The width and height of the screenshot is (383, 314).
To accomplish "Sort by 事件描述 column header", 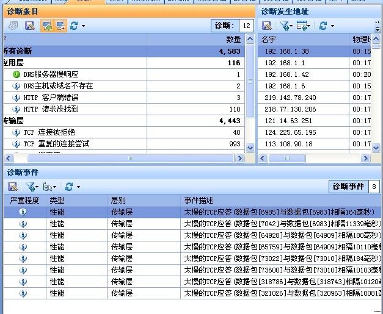I will click(x=282, y=201).
